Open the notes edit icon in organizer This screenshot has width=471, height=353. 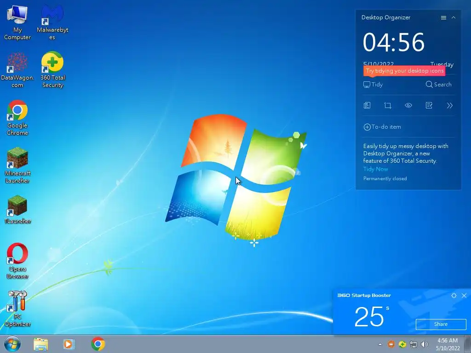click(x=429, y=105)
